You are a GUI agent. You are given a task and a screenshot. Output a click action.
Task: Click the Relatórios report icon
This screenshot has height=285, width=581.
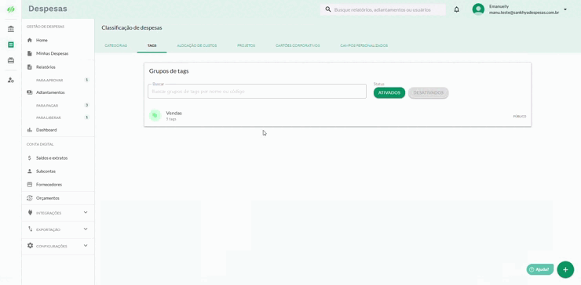click(30, 67)
